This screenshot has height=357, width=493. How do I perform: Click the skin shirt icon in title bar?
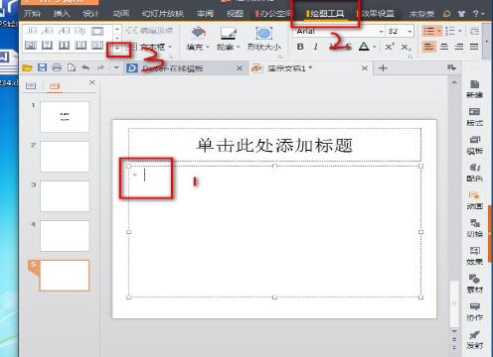click(x=461, y=14)
